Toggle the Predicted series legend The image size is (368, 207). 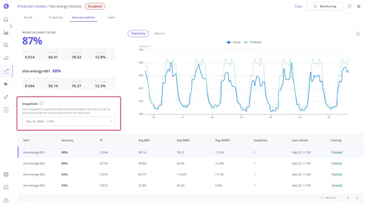[253, 42]
